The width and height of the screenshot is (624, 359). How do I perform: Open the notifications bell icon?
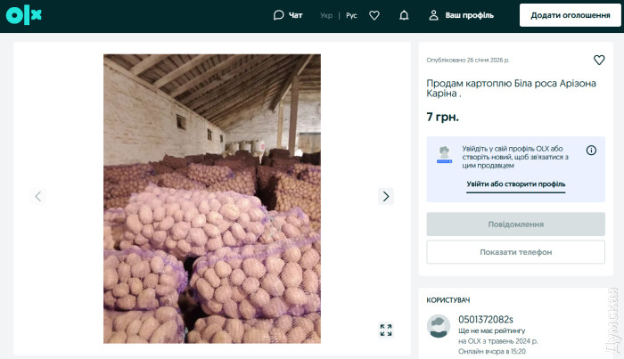click(404, 15)
